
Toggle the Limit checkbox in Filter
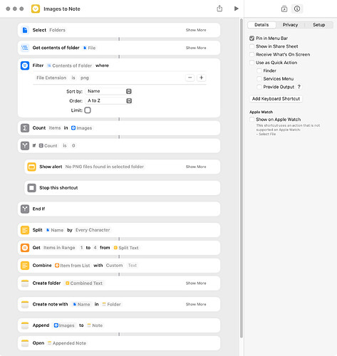coord(88,110)
